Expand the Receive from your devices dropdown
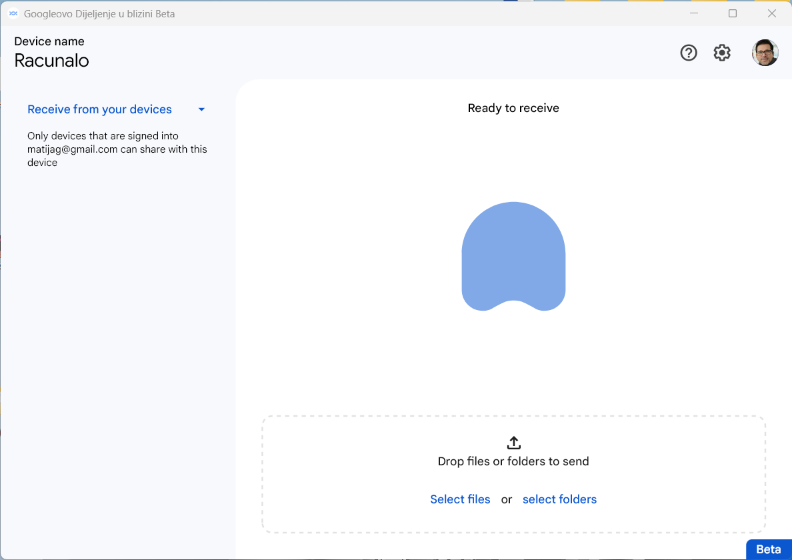The width and height of the screenshot is (792, 560). [201, 109]
